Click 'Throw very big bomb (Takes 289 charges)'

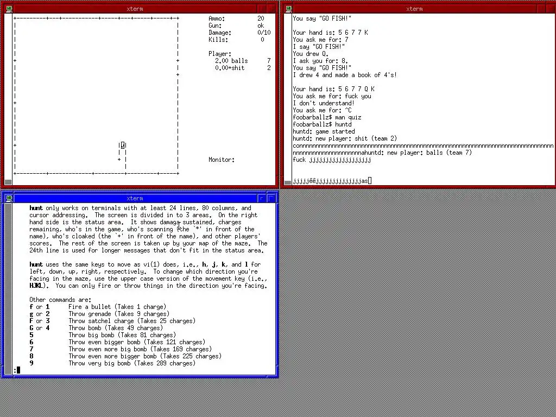point(132,363)
